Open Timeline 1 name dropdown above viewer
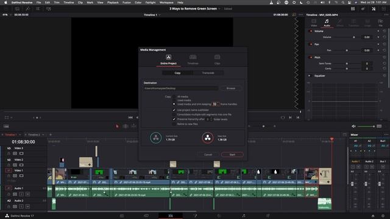 coord(160,15)
